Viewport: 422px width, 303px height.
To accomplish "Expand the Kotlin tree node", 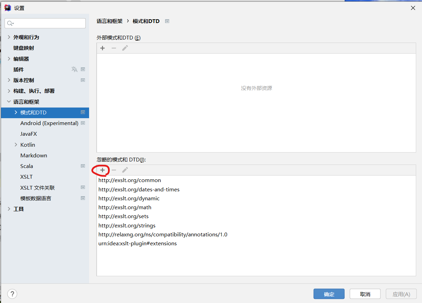I will 15,145.
